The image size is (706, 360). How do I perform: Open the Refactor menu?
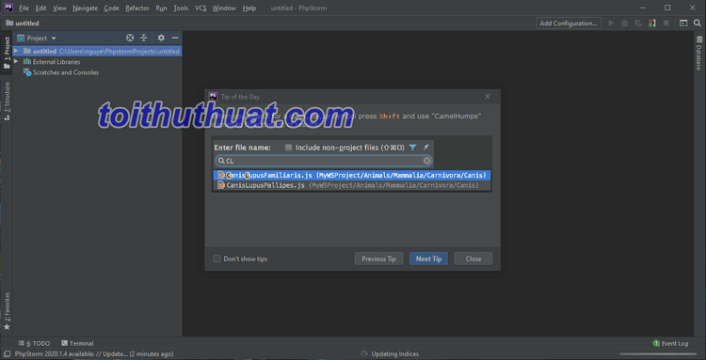pos(137,8)
